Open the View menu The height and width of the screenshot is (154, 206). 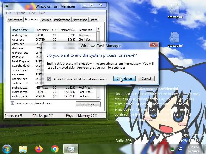tap(32, 13)
